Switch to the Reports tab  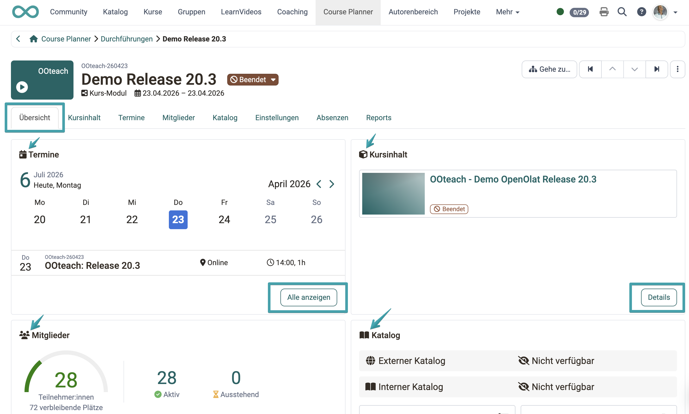click(x=379, y=118)
